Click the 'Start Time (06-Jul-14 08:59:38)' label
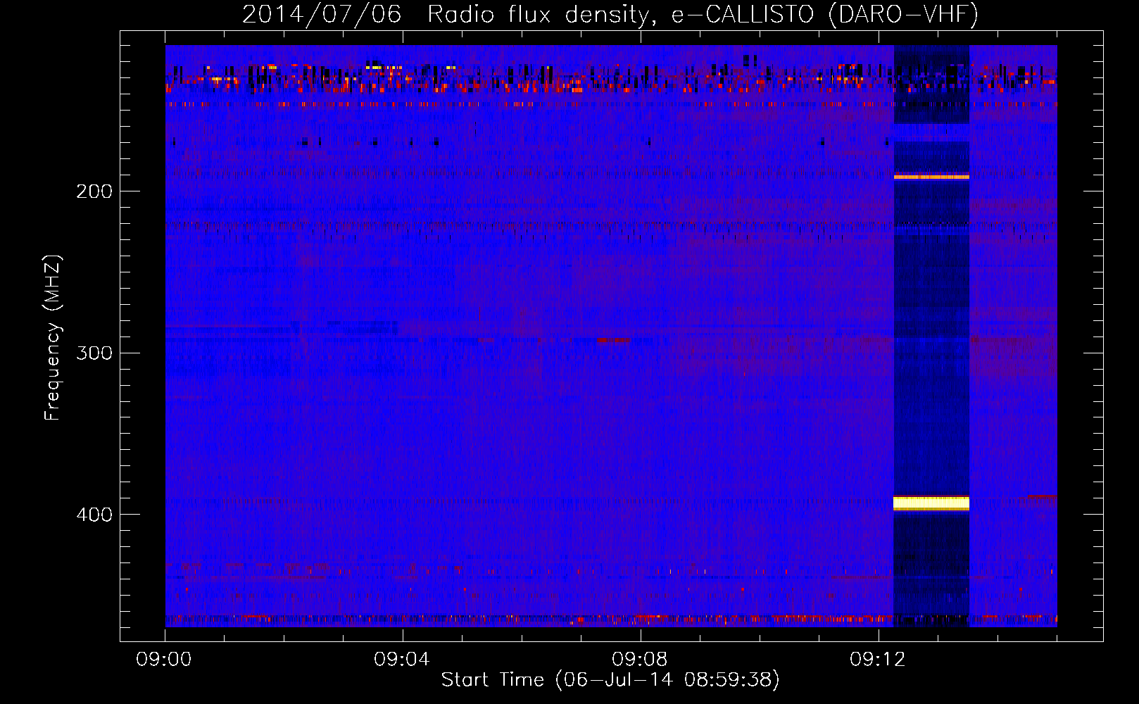The width and height of the screenshot is (1139, 704). [x=610, y=680]
